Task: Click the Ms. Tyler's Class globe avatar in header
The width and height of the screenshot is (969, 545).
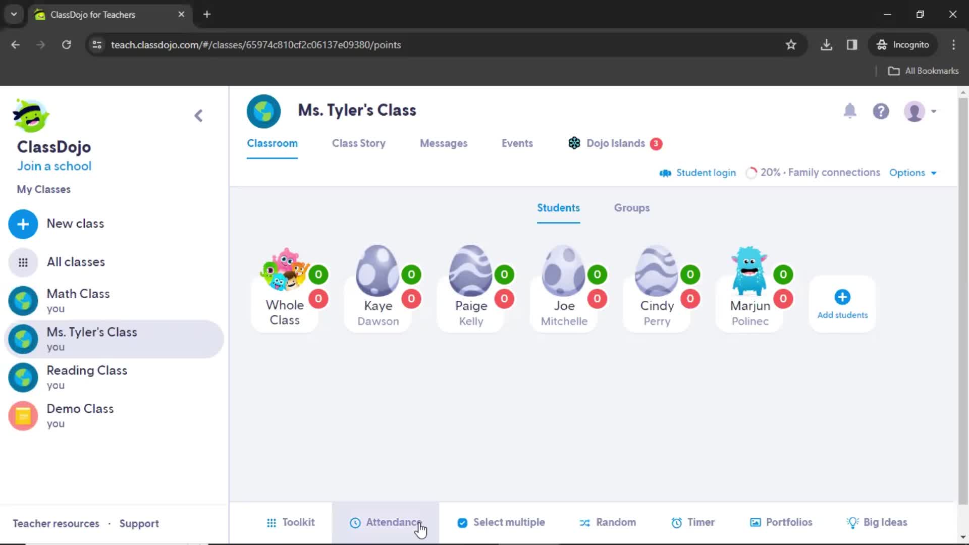Action: pyautogui.click(x=263, y=112)
